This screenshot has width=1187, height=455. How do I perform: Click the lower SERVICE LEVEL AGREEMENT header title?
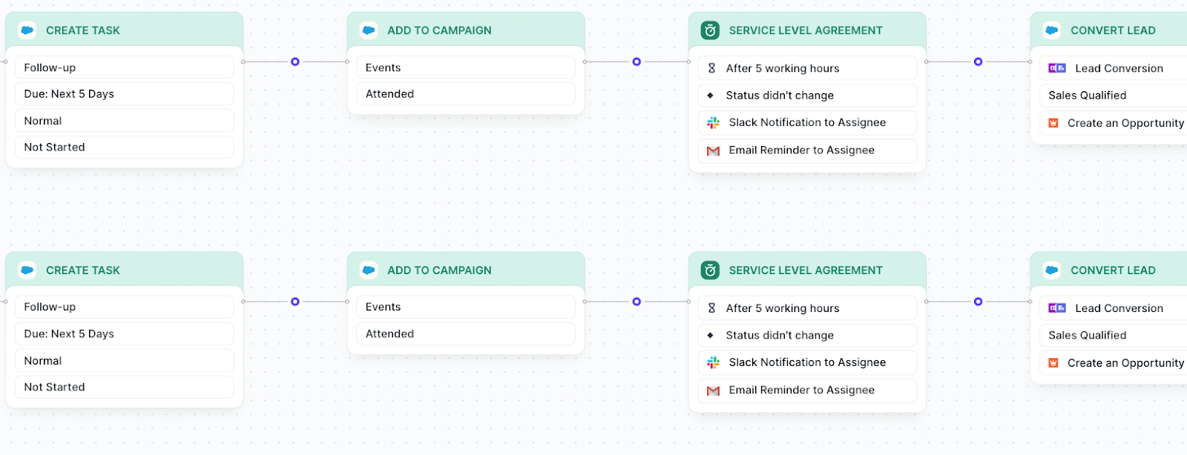point(806,270)
